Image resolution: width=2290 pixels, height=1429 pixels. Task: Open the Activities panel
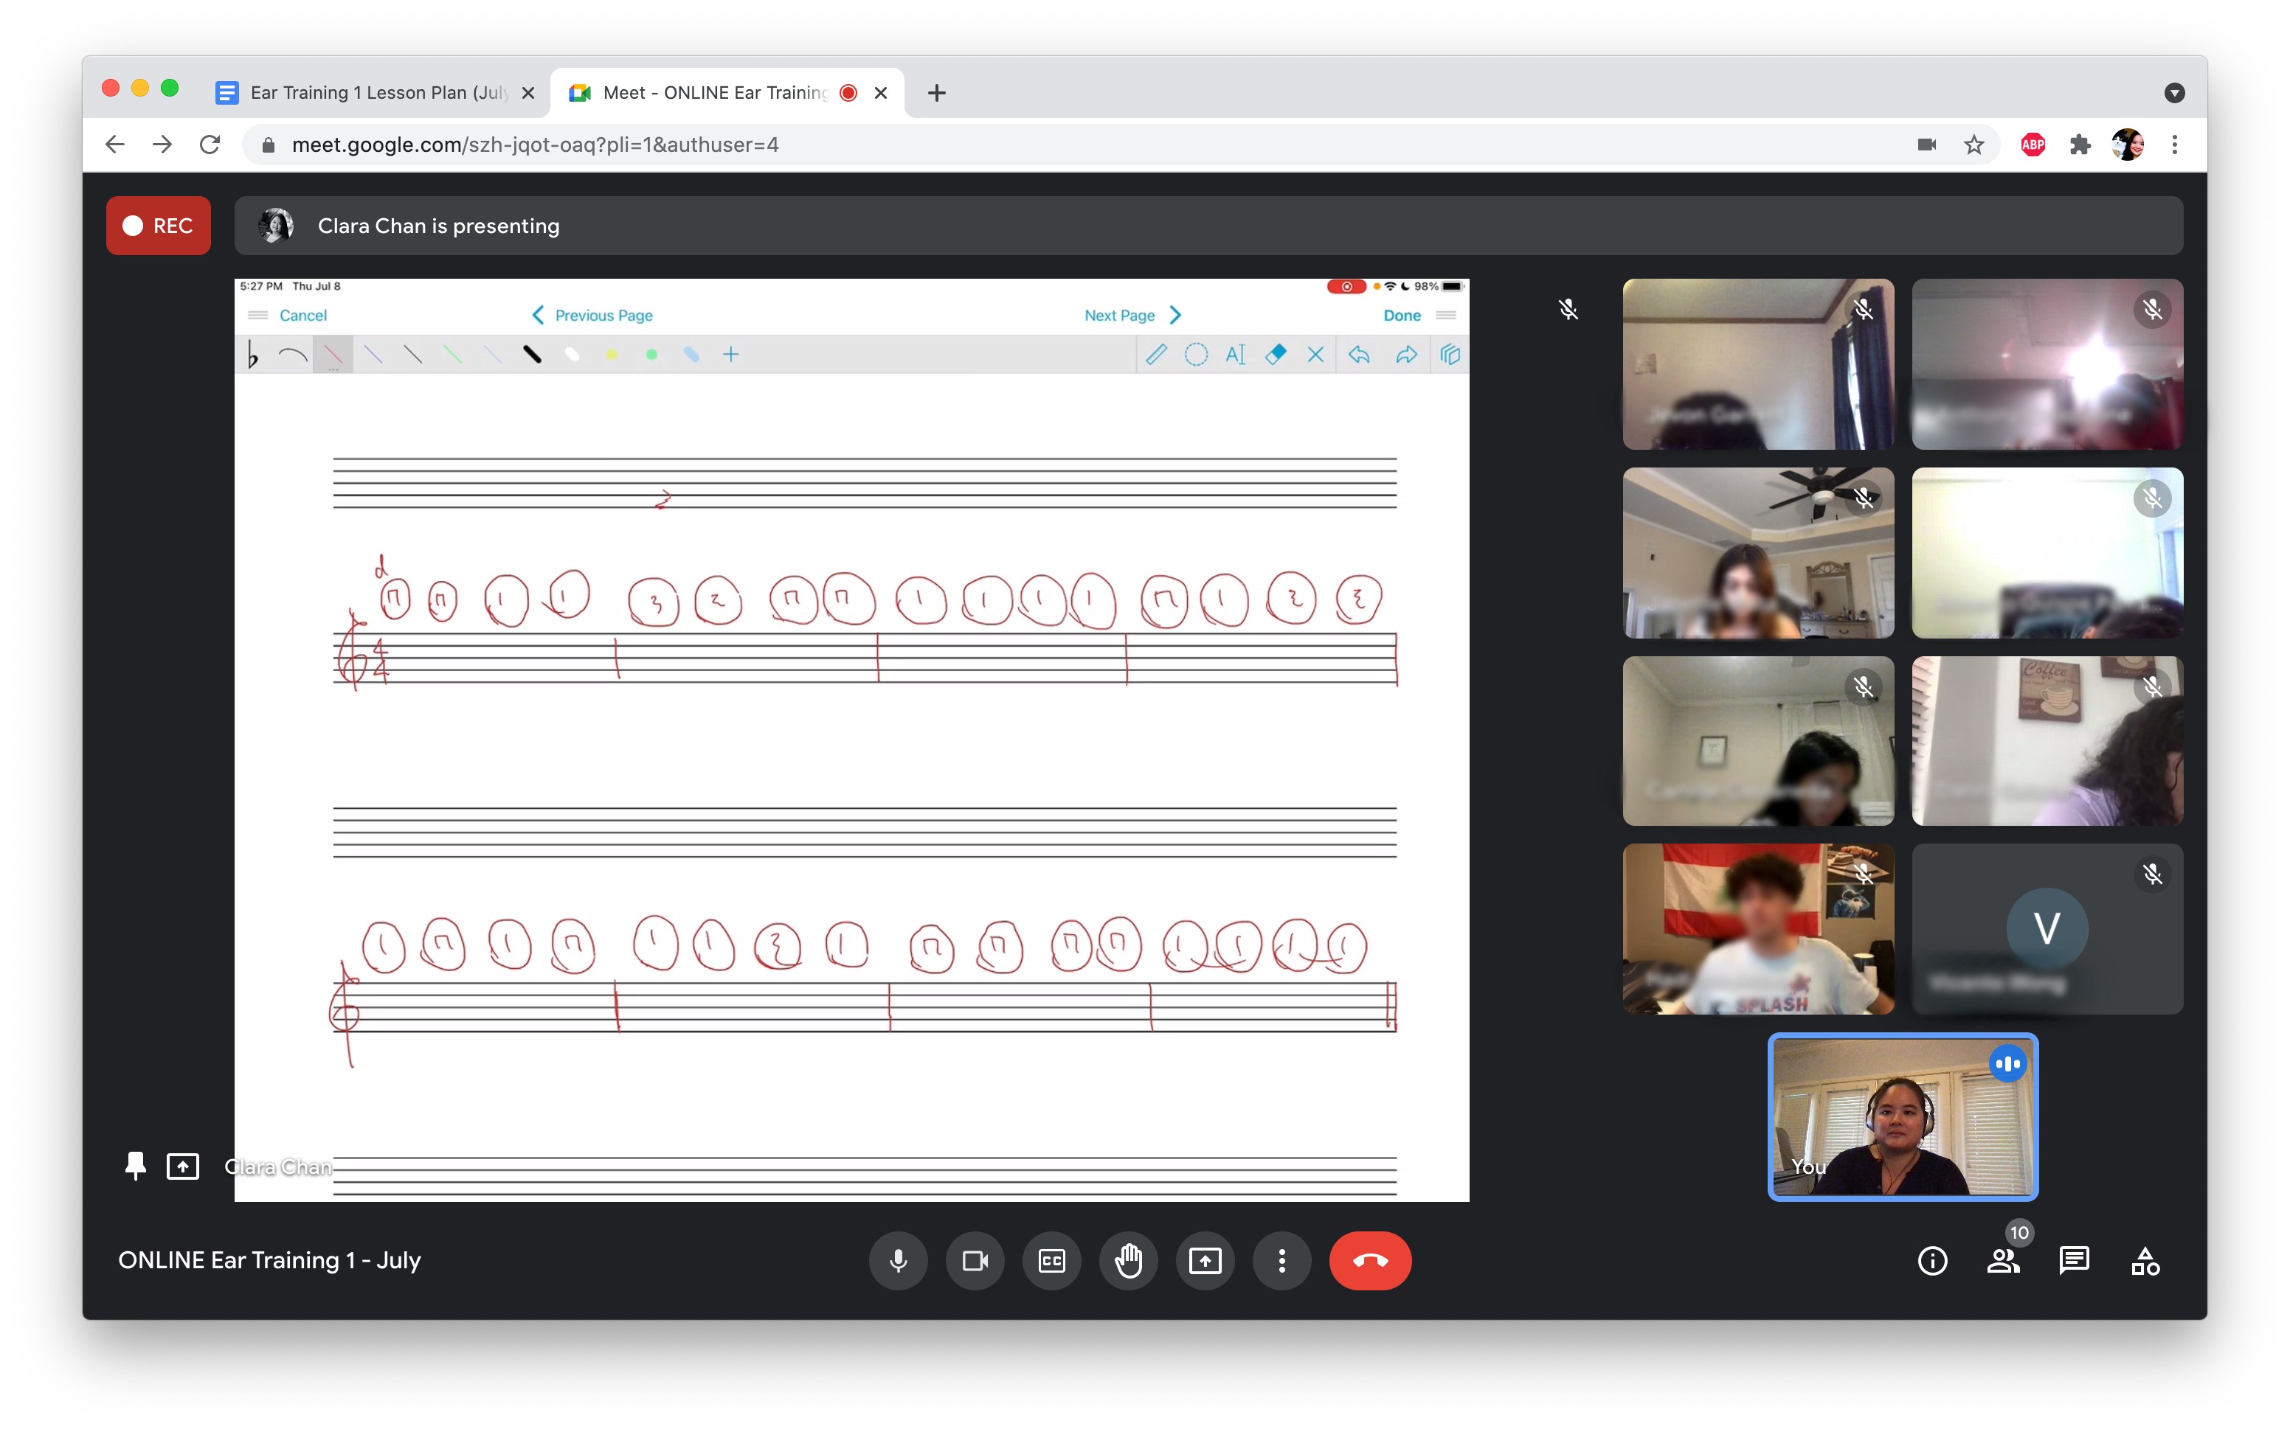pyautogui.click(x=2145, y=1261)
